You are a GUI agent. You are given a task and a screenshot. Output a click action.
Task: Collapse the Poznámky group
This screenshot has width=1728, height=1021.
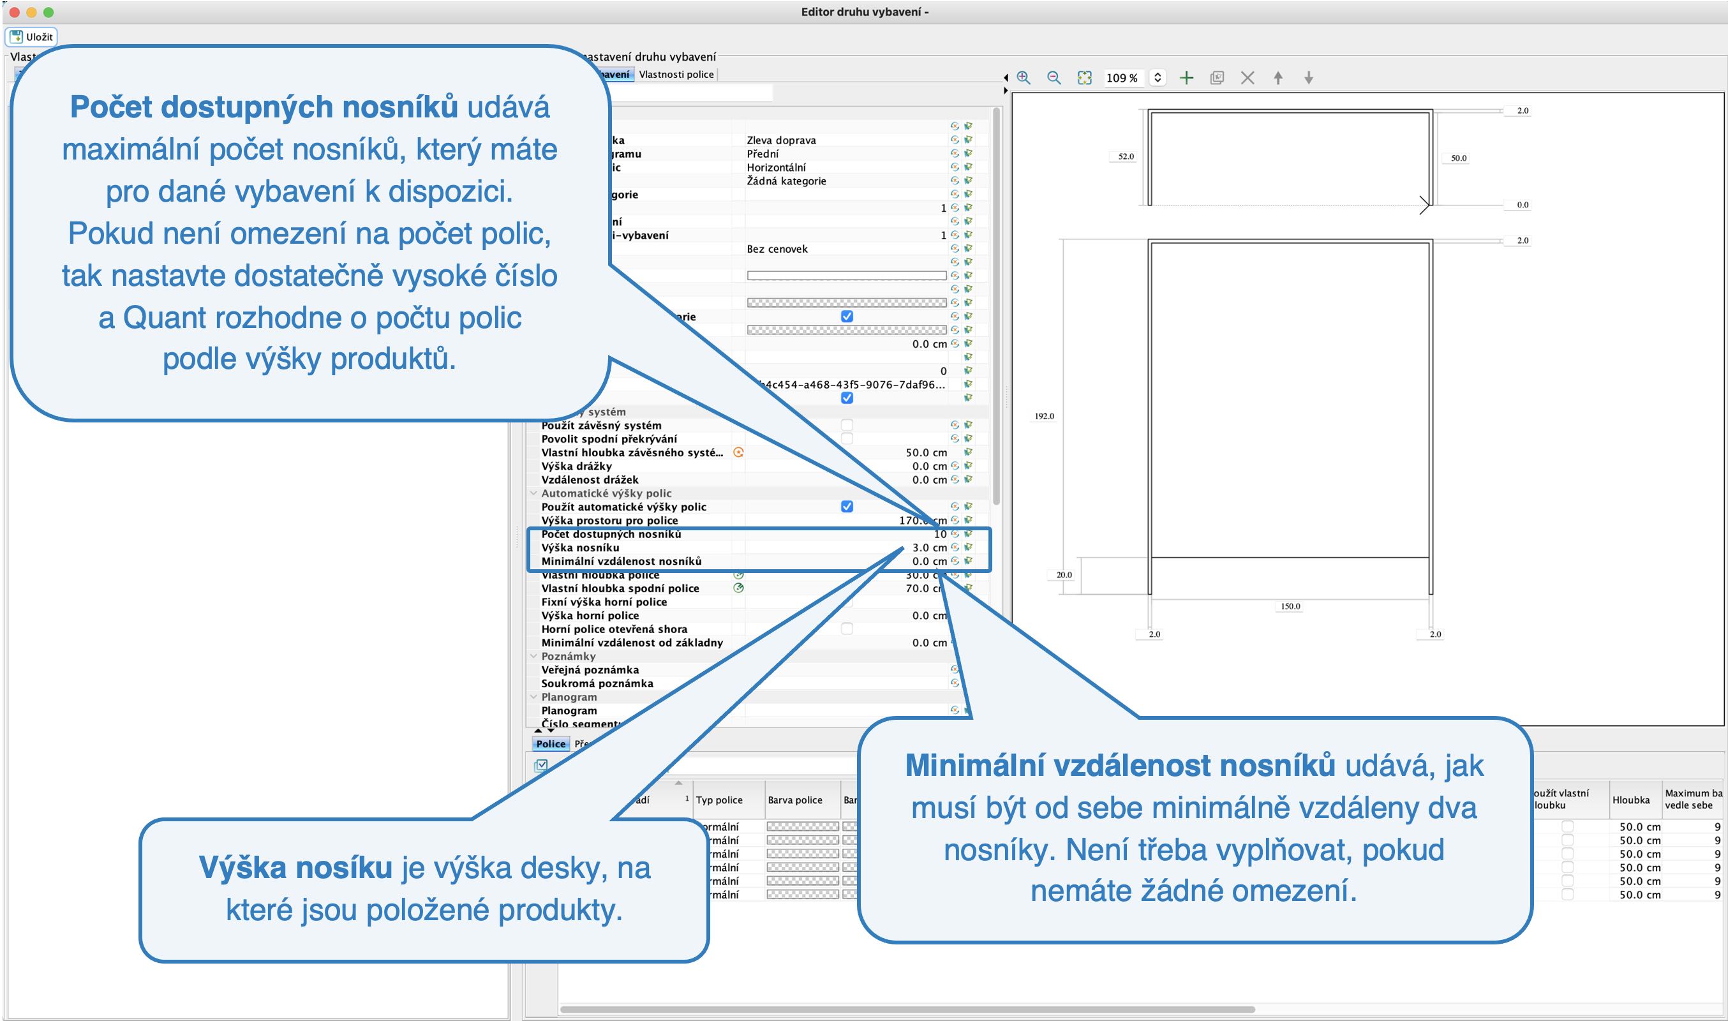click(x=533, y=657)
